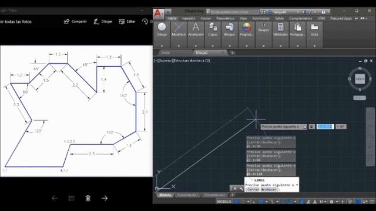Viewport: 376px width, 211px height.
Task: Switch to the Anotar ribbon tab
Action: pos(206,18)
